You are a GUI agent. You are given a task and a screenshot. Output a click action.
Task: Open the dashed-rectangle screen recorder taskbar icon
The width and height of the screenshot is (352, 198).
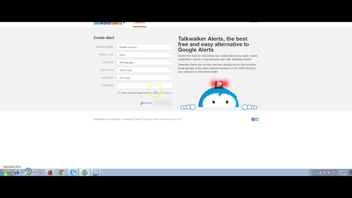coord(96,172)
